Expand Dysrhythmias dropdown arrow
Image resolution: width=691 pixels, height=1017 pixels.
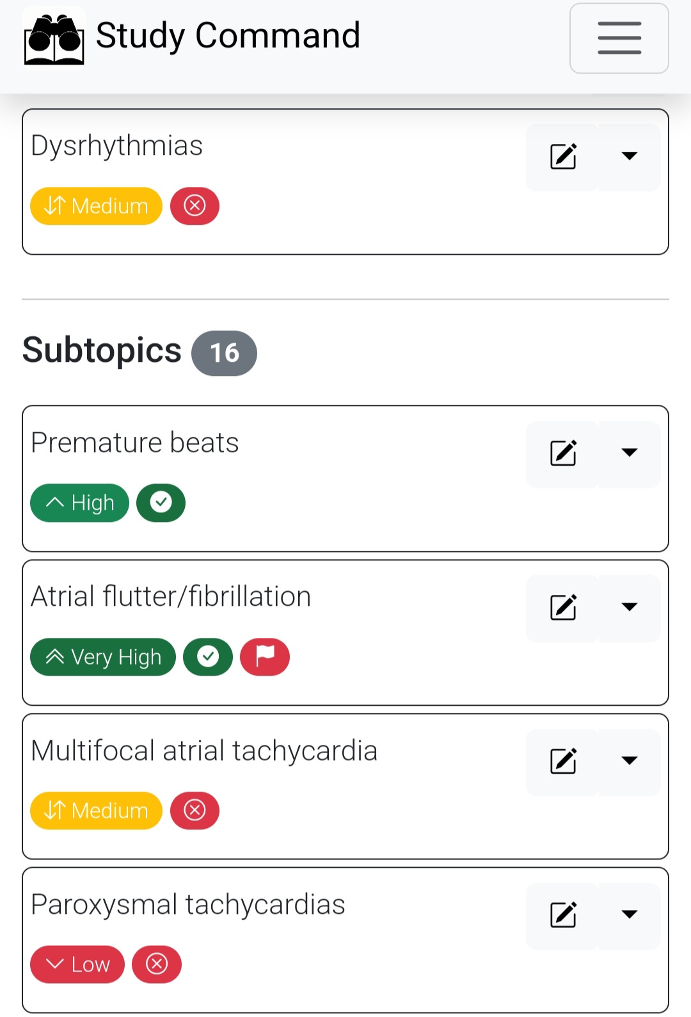coord(630,157)
